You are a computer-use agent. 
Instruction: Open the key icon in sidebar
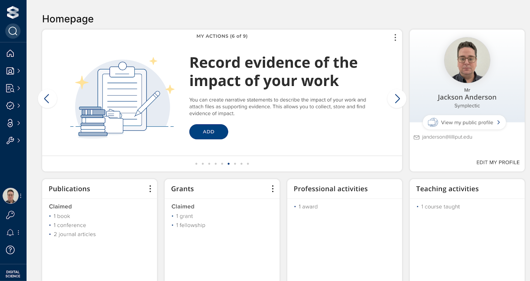10,215
